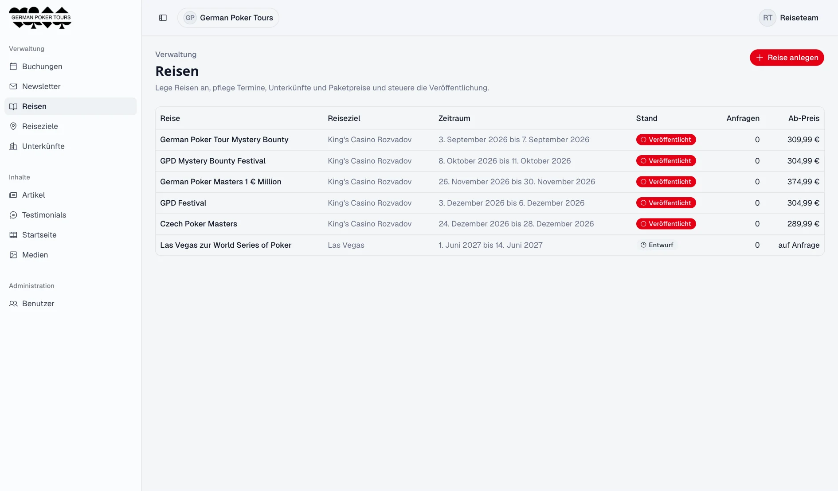
Task: Open Unterkünfte building icon
Action: [x=13, y=146]
